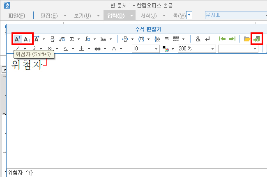Open the font size 10 dropdown
The image size is (267, 177).
point(156,49)
